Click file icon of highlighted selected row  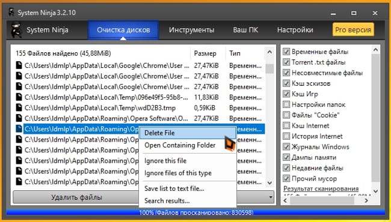pos(19,129)
